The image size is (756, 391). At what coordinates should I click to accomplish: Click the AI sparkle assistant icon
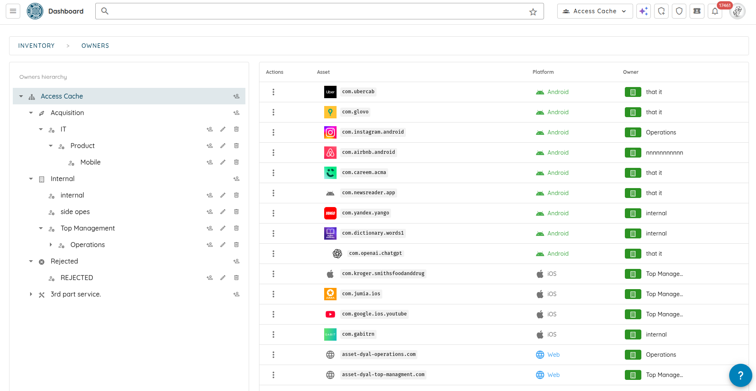pyautogui.click(x=643, y=11)
